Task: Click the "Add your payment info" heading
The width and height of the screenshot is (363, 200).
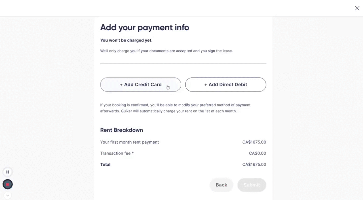Action: tap(144, 27)
